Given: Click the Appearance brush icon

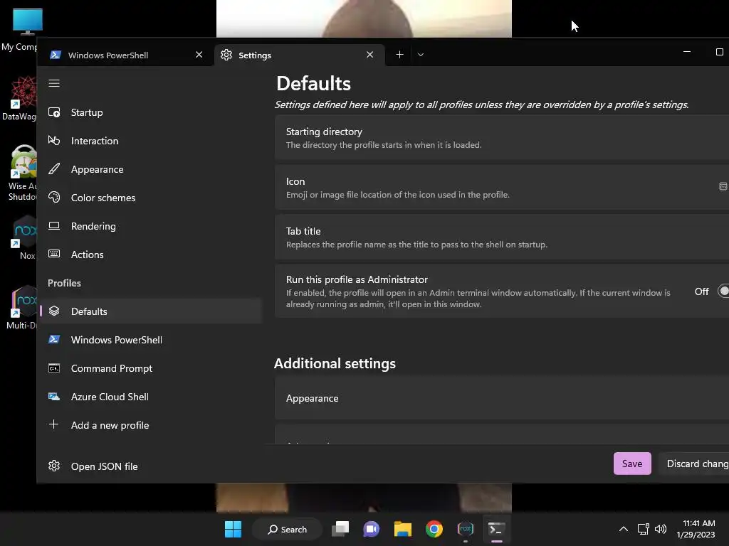Looking at the screenshot, I should tap(54, 169).
